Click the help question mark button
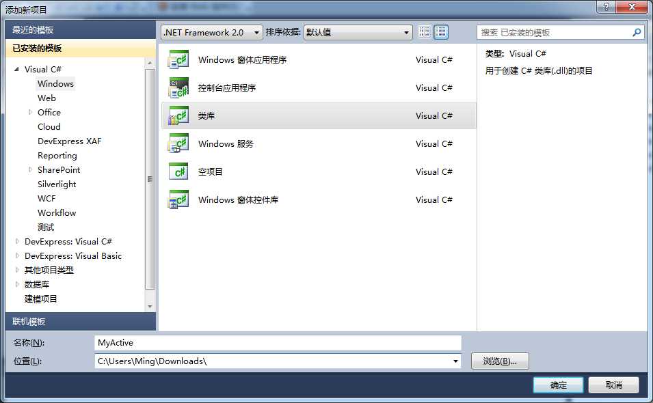The width and height of the screenshot is (653, 403). 606,7
